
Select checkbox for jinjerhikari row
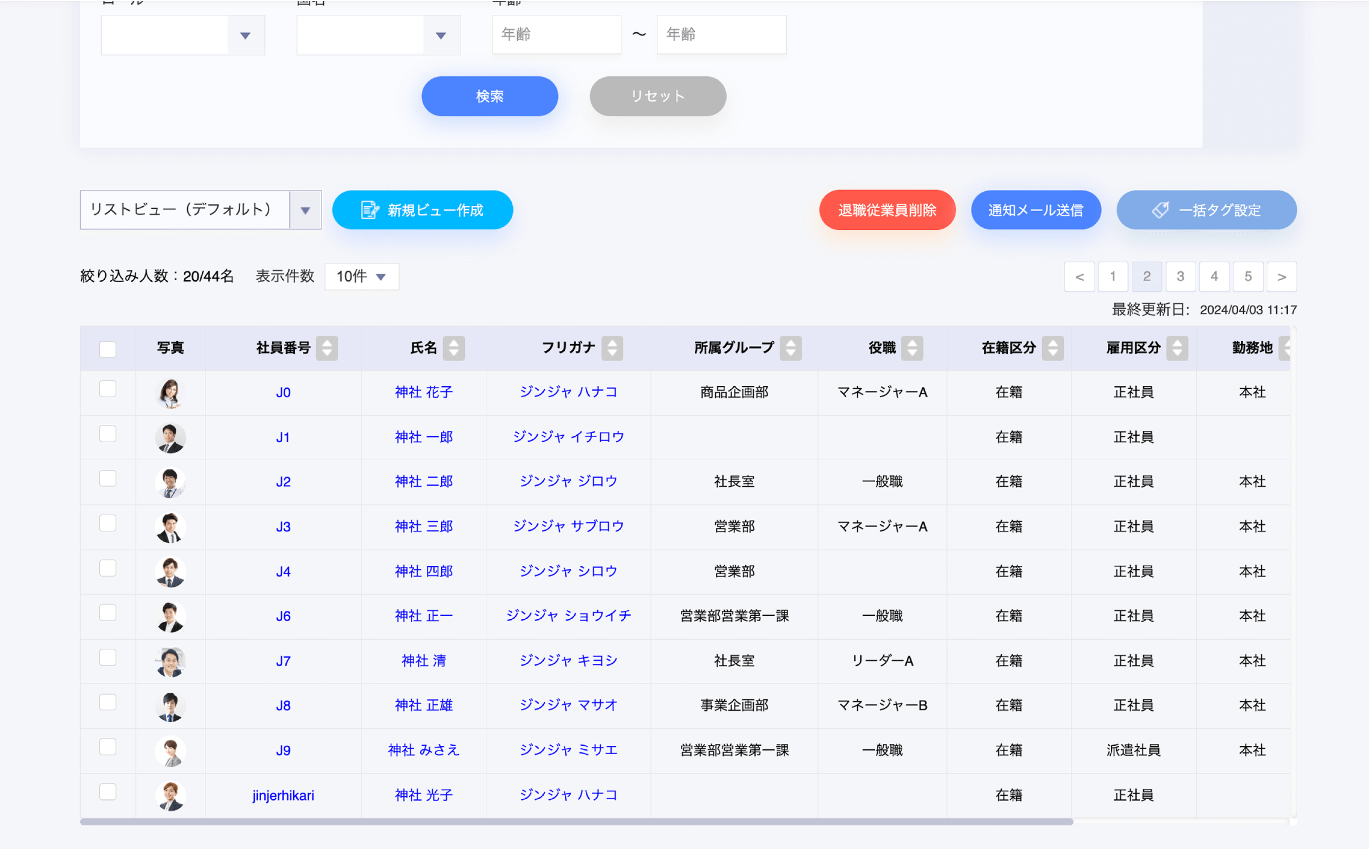pyautogui.click(x=107, y=792)
